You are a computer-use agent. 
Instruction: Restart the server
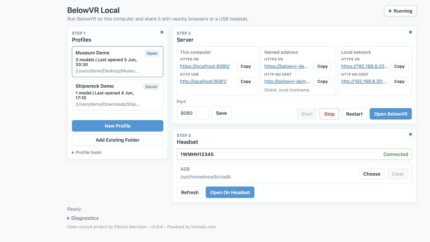point(354,114)
